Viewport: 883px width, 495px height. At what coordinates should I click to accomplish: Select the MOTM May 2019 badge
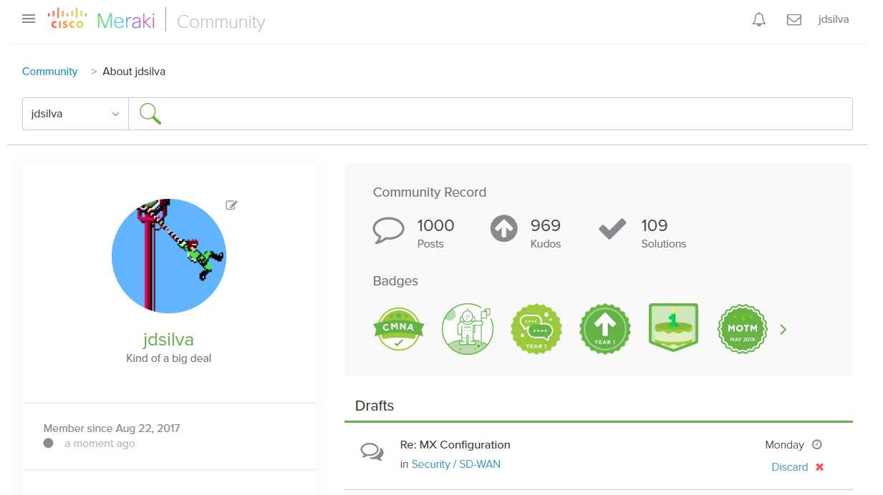point(742,328)
